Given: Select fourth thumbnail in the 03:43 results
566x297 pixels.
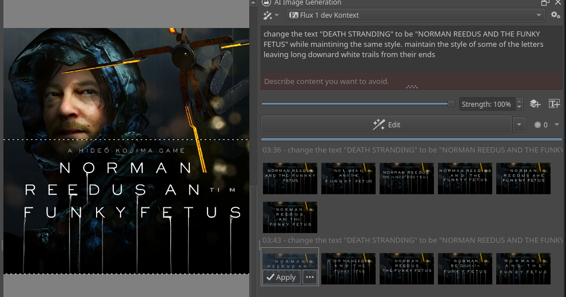Looking at the screenshot, I should [x=465, y=269].
